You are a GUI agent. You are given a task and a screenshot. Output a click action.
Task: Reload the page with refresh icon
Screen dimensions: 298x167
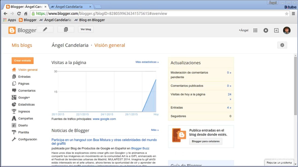coord(19,13)
